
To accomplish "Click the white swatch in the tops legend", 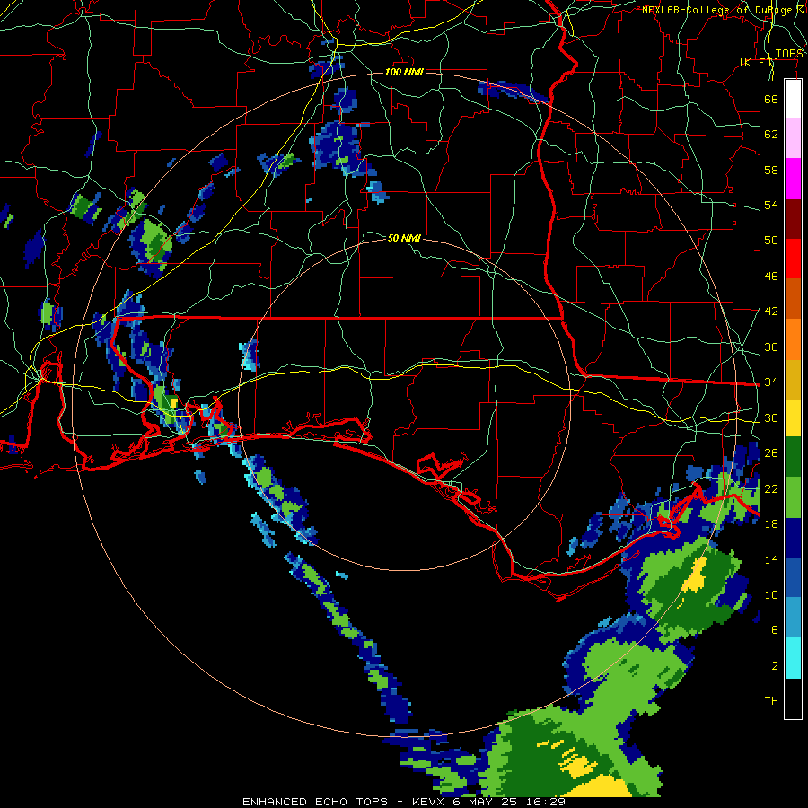I will tap(793, 99).
